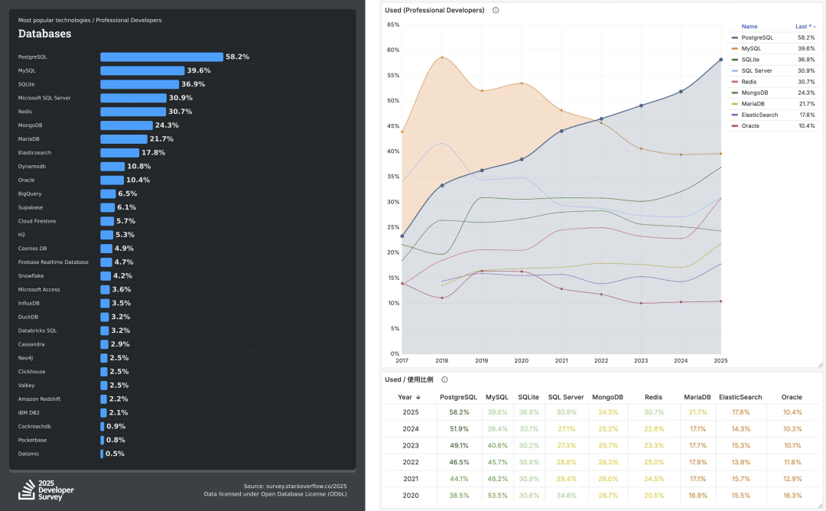Toggle the MongoDB series in the chart legend
Image resolution: width=826 pixels, height=511 pixels.
(754, 93)
